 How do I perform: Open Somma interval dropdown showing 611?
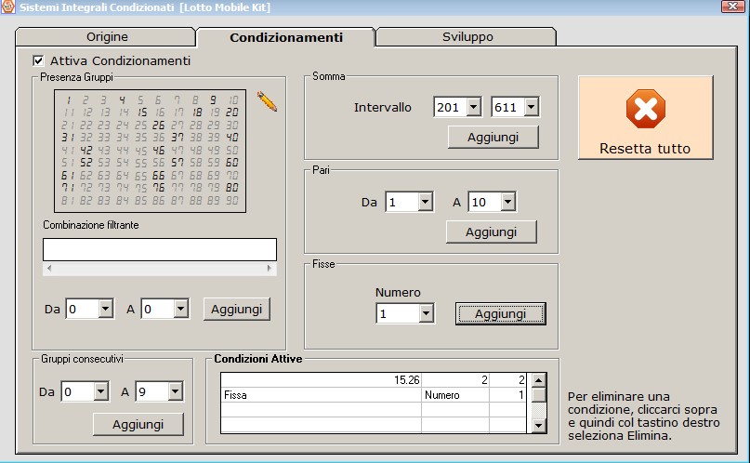(x=531, y=107)
